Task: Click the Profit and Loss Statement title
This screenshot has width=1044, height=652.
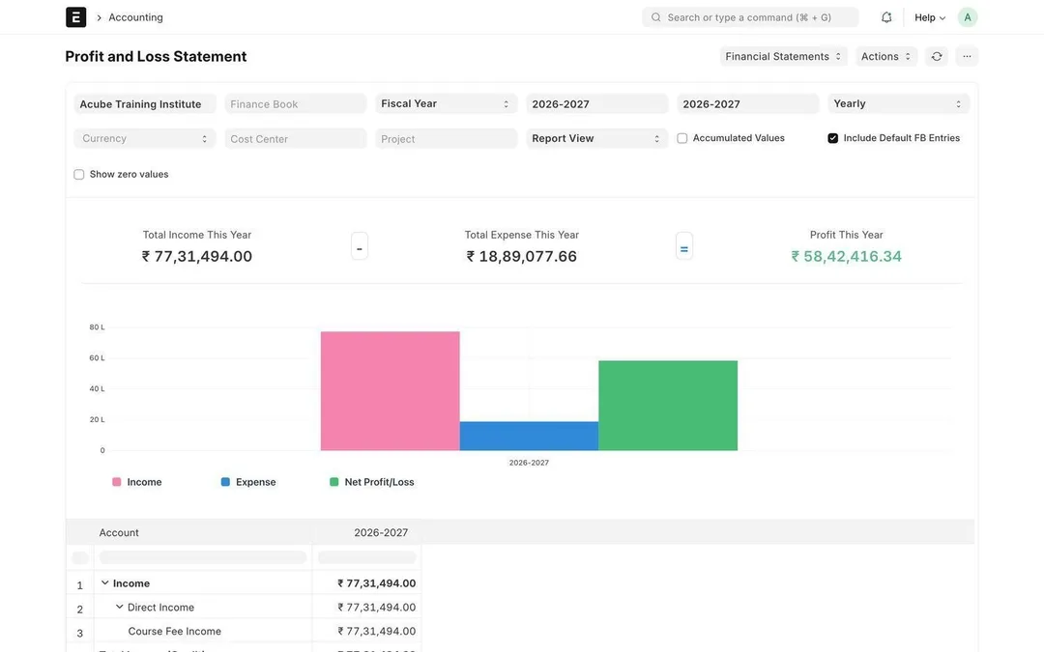Action: pos(156,57)
